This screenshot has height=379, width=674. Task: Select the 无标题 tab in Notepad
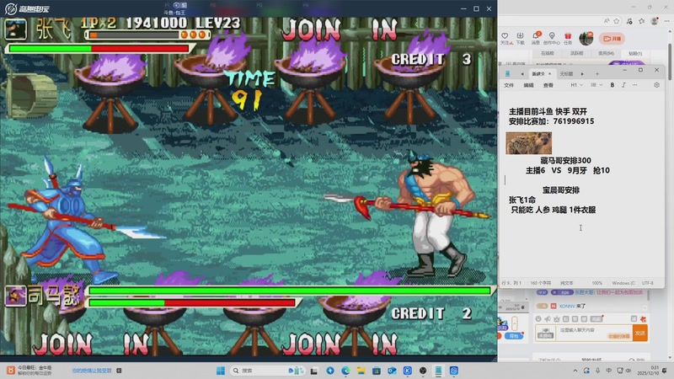coord(566,74)
